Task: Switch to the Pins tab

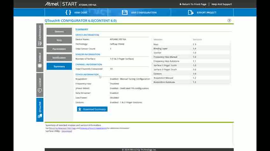Action: (x=59, y=40)
